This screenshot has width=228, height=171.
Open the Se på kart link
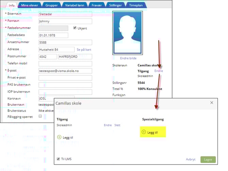pos(84,49)
